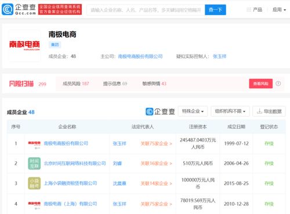Open 张玉祥 legal representative in row 1
The image size is (290, 214).
pos(119,143)
